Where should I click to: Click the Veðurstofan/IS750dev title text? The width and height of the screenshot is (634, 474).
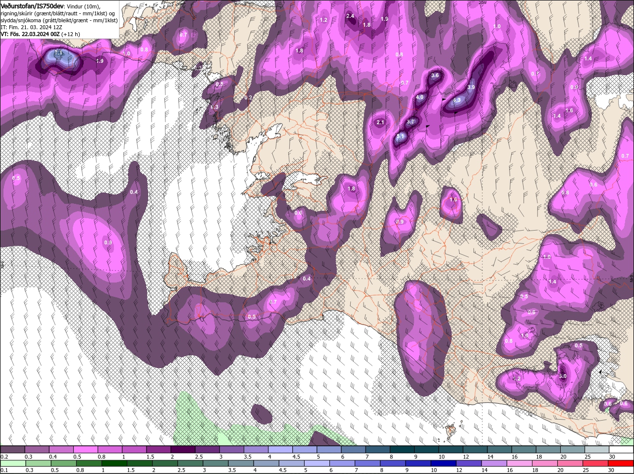[x=32, y=5]
